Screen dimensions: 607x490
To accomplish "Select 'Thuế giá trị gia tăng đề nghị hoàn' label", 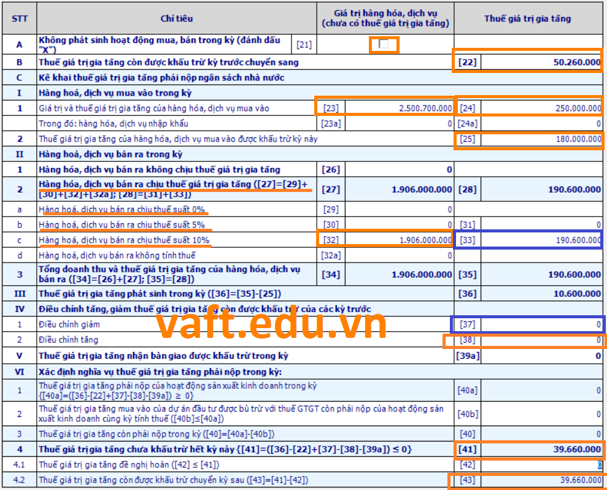I will click(129, 464).
